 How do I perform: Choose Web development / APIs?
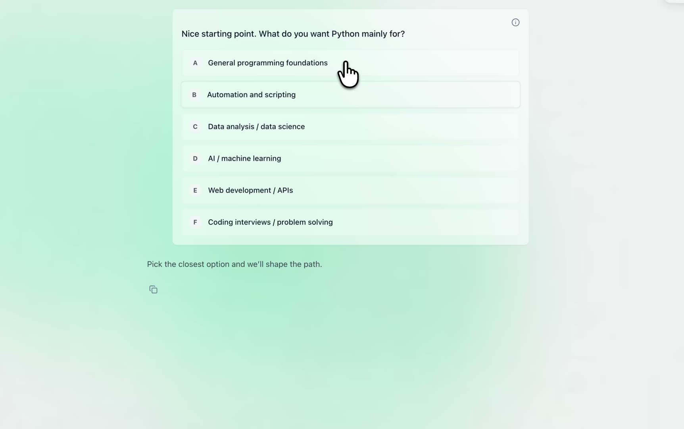click(x=250, y=190)
